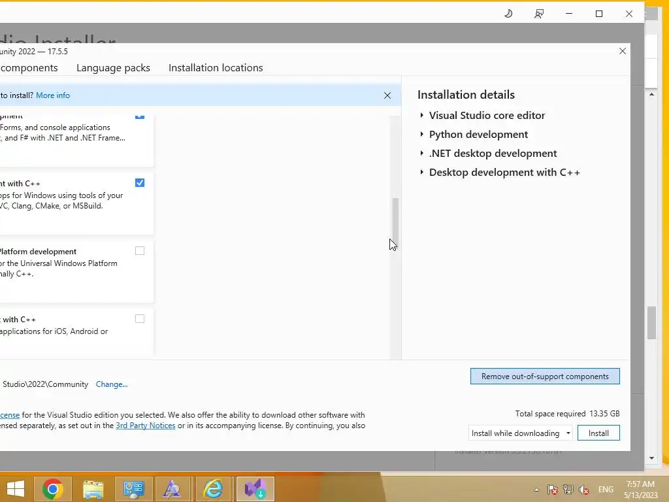Screen dimensions: 669x502
Task: Click the installer window scrollbar down arrow
Action: [651, 458]
